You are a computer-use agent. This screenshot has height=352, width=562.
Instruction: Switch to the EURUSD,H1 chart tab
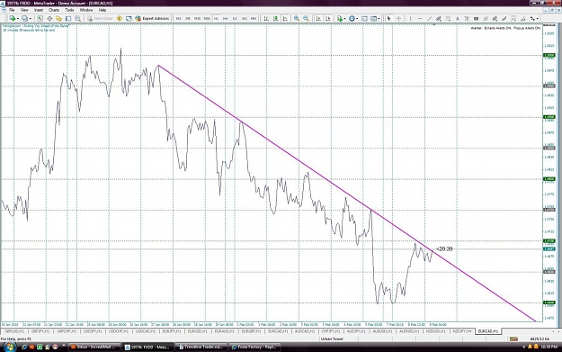point(198,331)
